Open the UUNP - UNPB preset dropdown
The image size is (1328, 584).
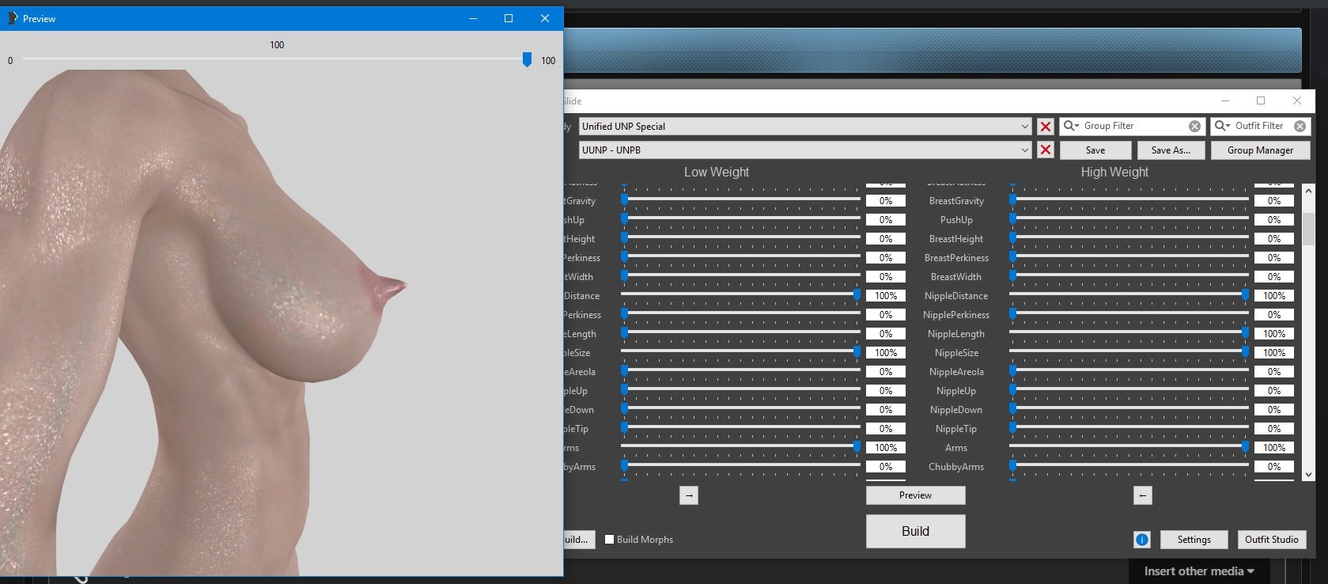pyautogui.click(x=1024, y=150)
